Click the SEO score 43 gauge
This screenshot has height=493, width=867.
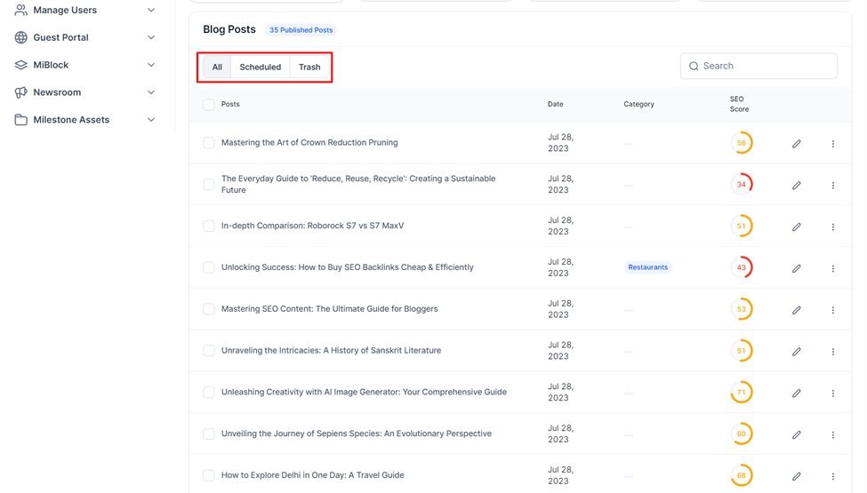point(741,267)
